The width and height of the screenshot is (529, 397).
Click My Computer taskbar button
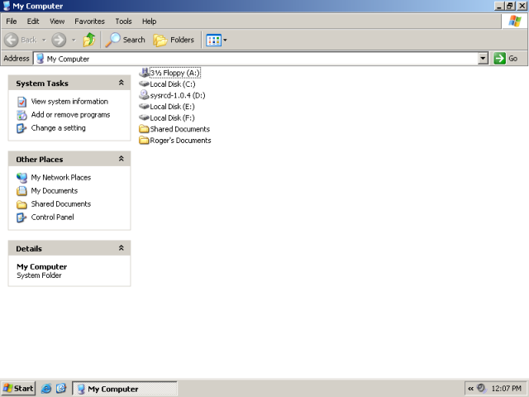(125, 389)
